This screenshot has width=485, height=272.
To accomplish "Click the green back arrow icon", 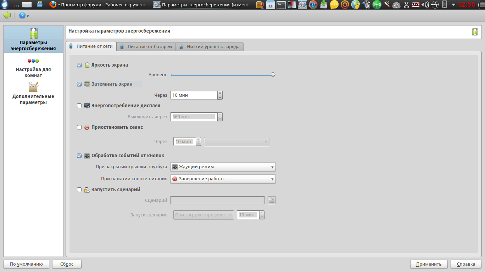I will tap(7, 16).
